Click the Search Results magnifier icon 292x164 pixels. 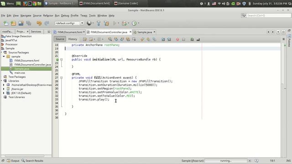coord(23,160)
